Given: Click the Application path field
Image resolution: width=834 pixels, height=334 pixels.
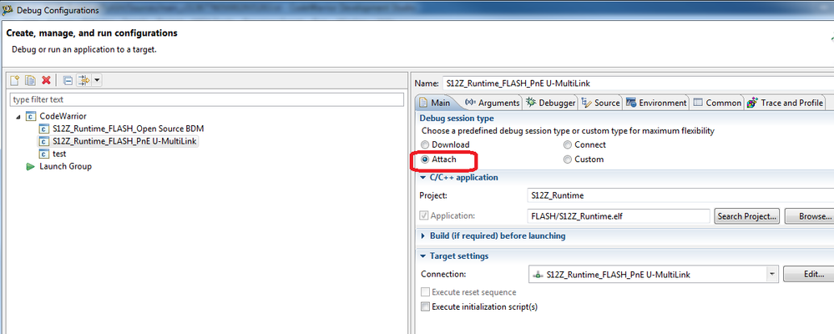Looking at the screenshot, I should click(618, 216).
